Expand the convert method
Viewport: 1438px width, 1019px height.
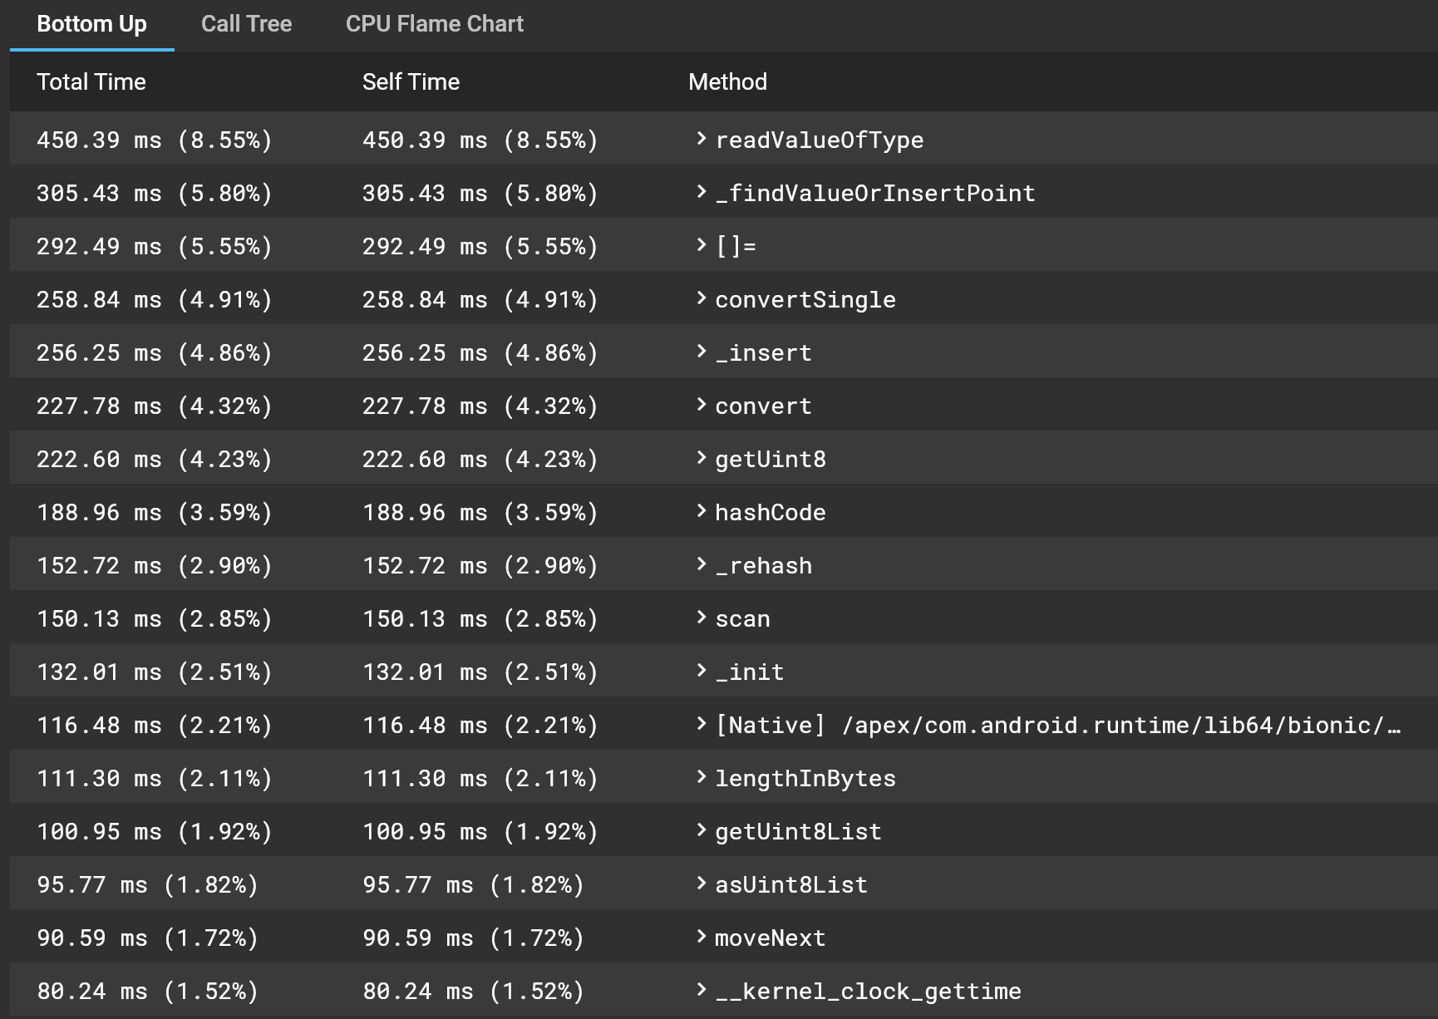pyautogui.click(x=699, y=406)
